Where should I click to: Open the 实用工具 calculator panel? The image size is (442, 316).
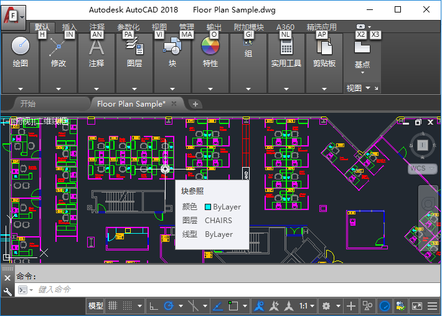(x=286, y=47)
